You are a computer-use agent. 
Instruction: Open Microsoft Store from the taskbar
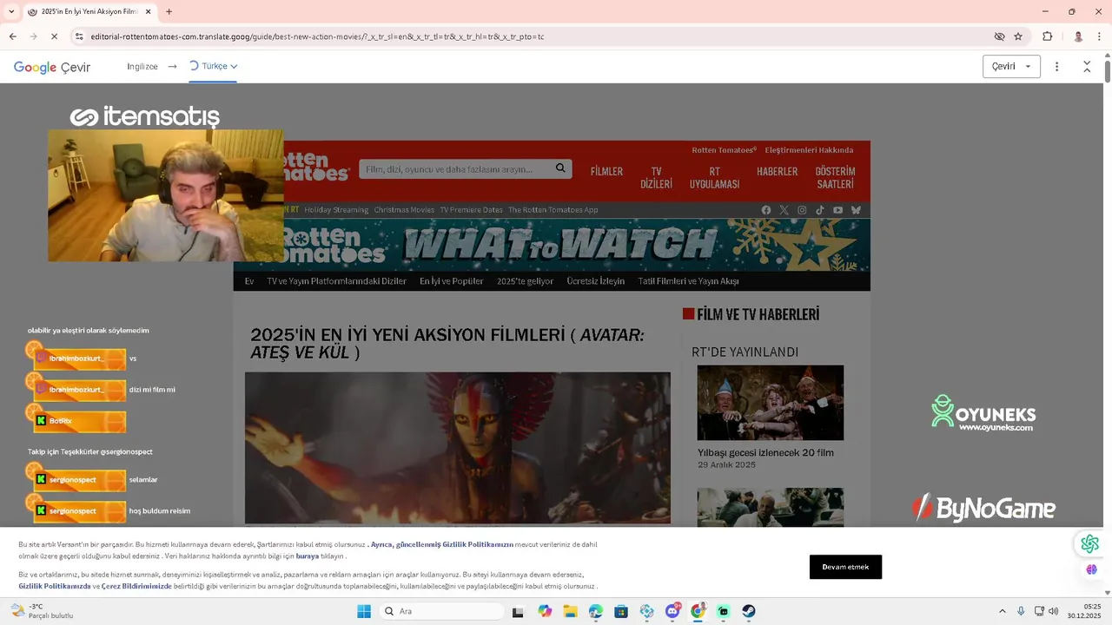point(621,611)
